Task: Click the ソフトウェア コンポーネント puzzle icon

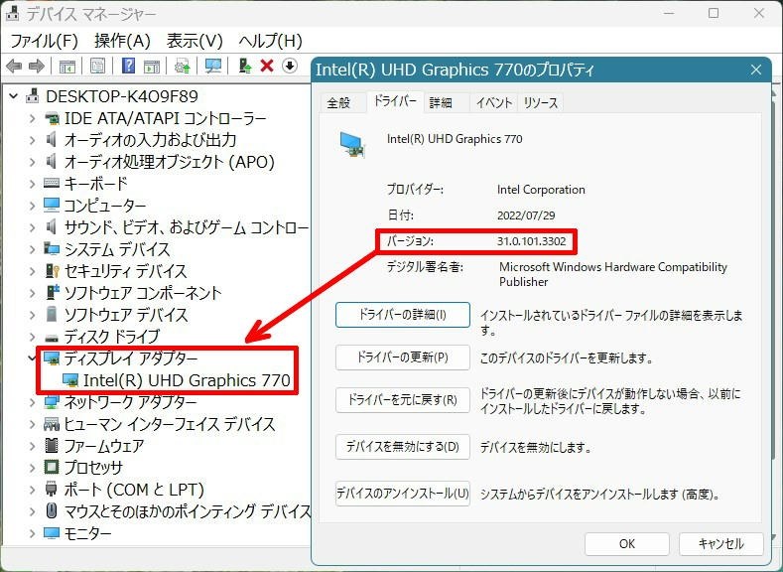Action: [x=52, y=292]
